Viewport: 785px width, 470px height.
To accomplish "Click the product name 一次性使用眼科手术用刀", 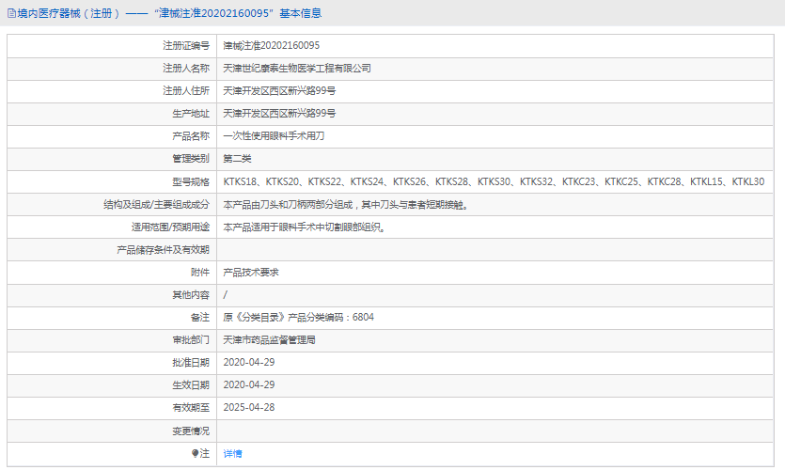I will click(x=274, y=136).
